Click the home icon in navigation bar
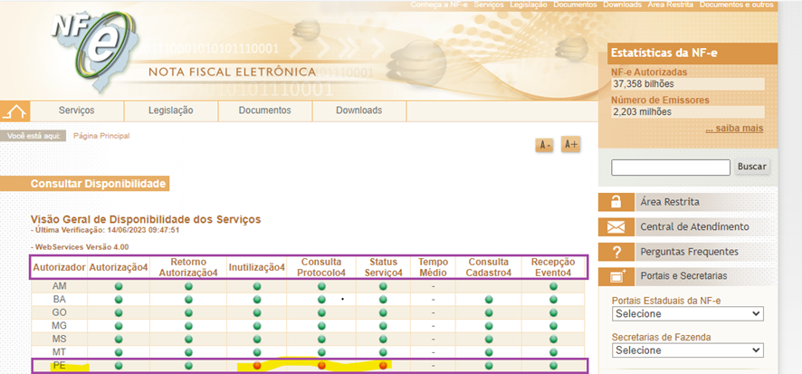 click(14, 111)
